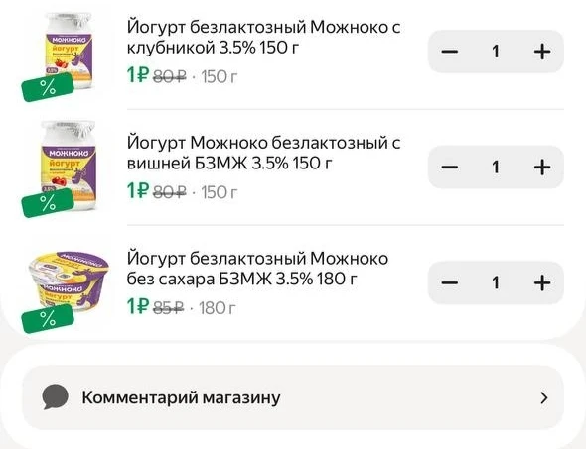586x449 pixels.
Task: Increase quantity of cherry yogurt (вишней)
Action: [542, 168]
